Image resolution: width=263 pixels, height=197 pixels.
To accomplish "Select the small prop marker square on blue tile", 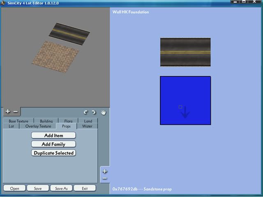I will [x=180, y=107].
